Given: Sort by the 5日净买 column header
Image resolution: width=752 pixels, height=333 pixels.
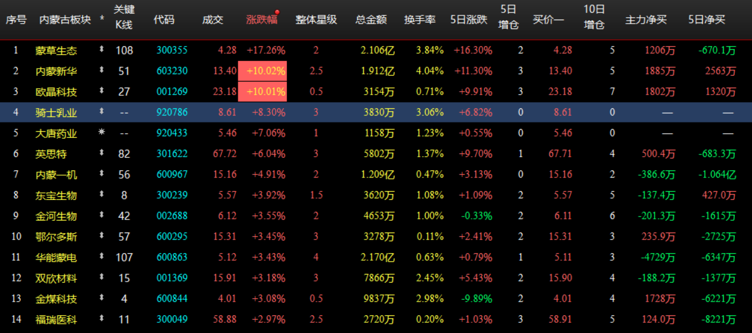Looking at the screenshot, I should click(706, 20).
